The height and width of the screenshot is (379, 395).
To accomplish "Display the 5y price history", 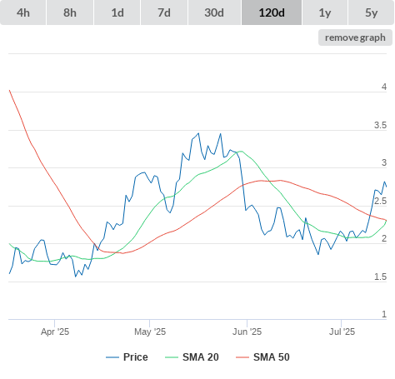I will (x=371, y=12).
